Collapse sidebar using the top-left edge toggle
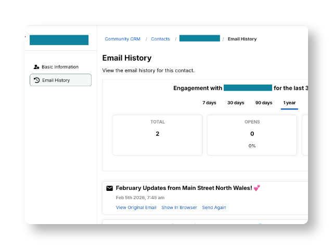This screenshot has width=333, height=249. pyautogui.click(x=25, y=37)
